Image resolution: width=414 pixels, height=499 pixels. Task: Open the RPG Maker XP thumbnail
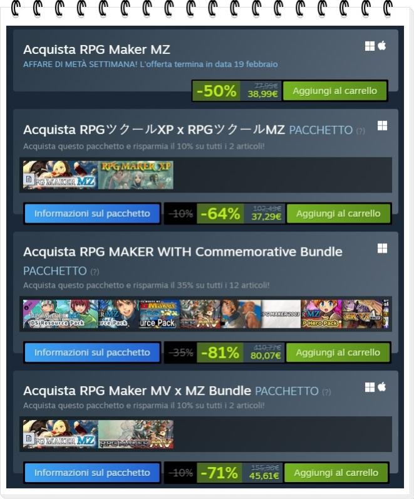[136, 175]
